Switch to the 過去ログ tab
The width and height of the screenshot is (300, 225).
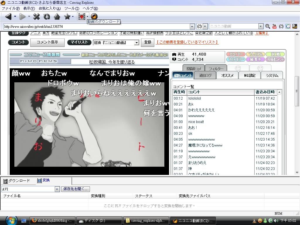tap(205, 75)
